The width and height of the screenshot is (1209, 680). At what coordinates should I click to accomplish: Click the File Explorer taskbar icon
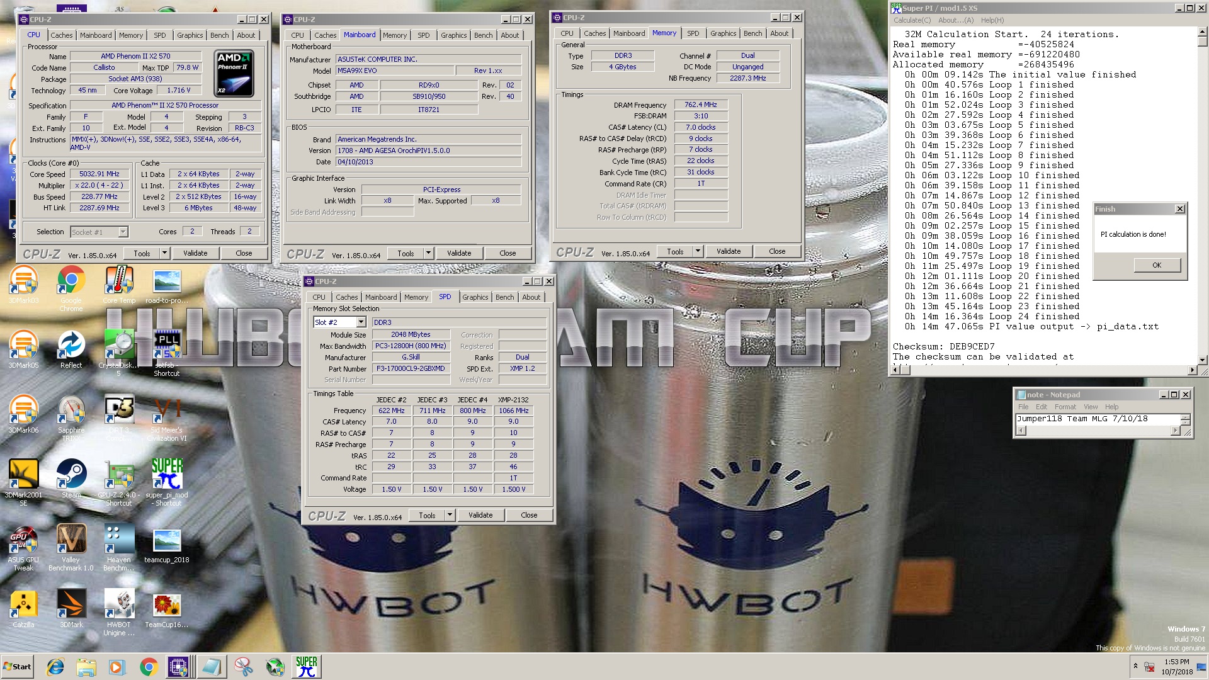pos(86,667)
